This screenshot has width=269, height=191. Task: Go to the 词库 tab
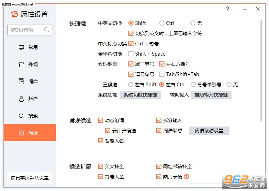[x=30, y=82]
